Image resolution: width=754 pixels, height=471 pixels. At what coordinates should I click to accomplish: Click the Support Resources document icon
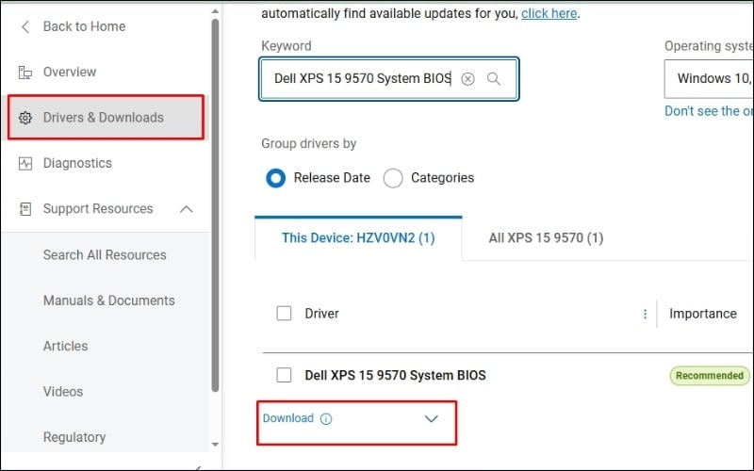[25, 209]
